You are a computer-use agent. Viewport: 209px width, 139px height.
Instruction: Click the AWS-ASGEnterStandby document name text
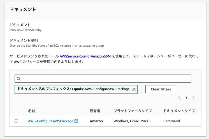[x=25, y=30]
